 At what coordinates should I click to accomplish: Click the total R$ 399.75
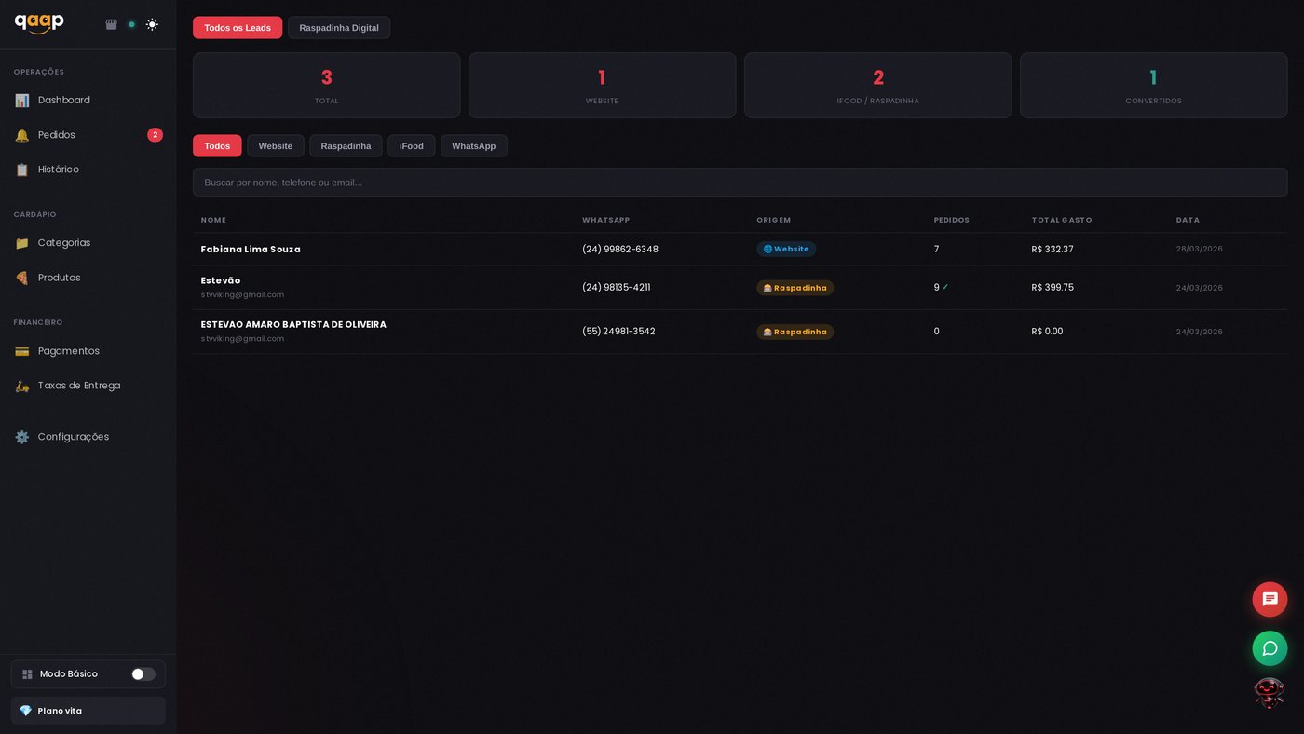coord(1053,288)
